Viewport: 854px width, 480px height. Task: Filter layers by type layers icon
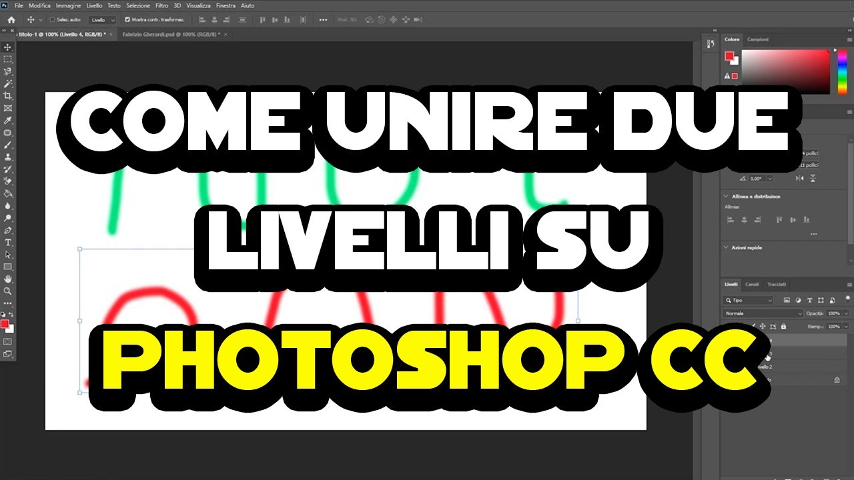point(810,300)
